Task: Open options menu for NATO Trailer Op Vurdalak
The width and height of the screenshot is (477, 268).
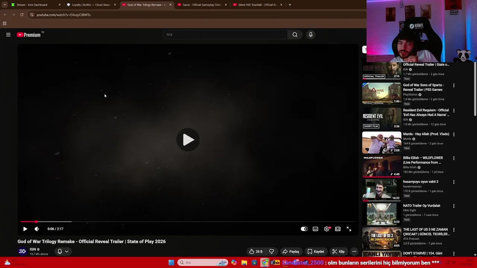Action: pyautogui.click(x=454, y=206)
